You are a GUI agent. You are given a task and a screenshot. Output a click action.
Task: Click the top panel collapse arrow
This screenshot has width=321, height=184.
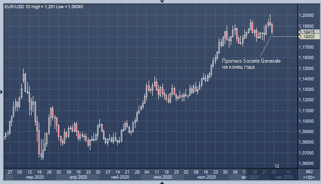pos(160,1)
